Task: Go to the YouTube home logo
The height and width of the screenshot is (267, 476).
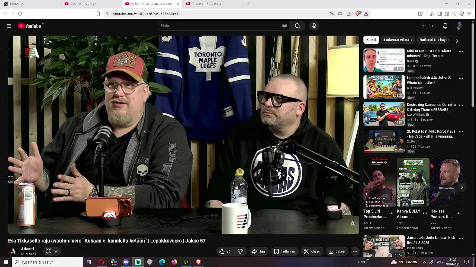Action: pos(29,26)
